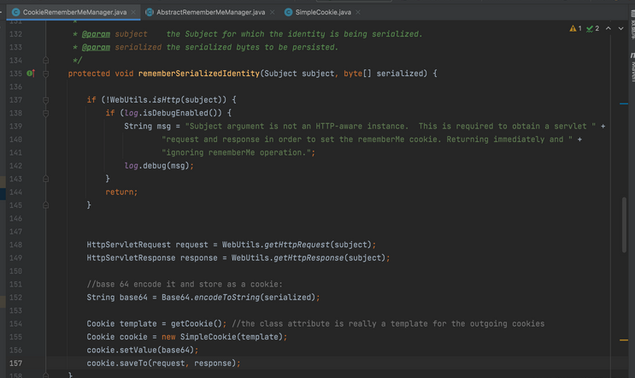This screenshot has width=635, height=378.
Task: Click on line number 157
Action: click(15, 363)
